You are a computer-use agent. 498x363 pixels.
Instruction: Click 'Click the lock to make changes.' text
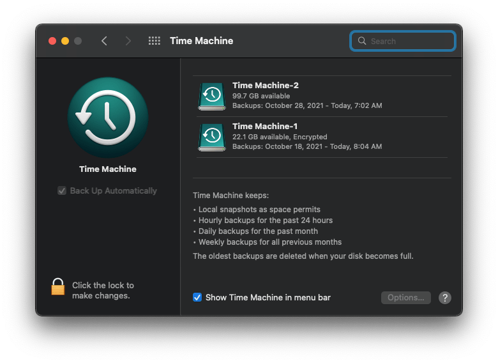(x=103, y=291)
